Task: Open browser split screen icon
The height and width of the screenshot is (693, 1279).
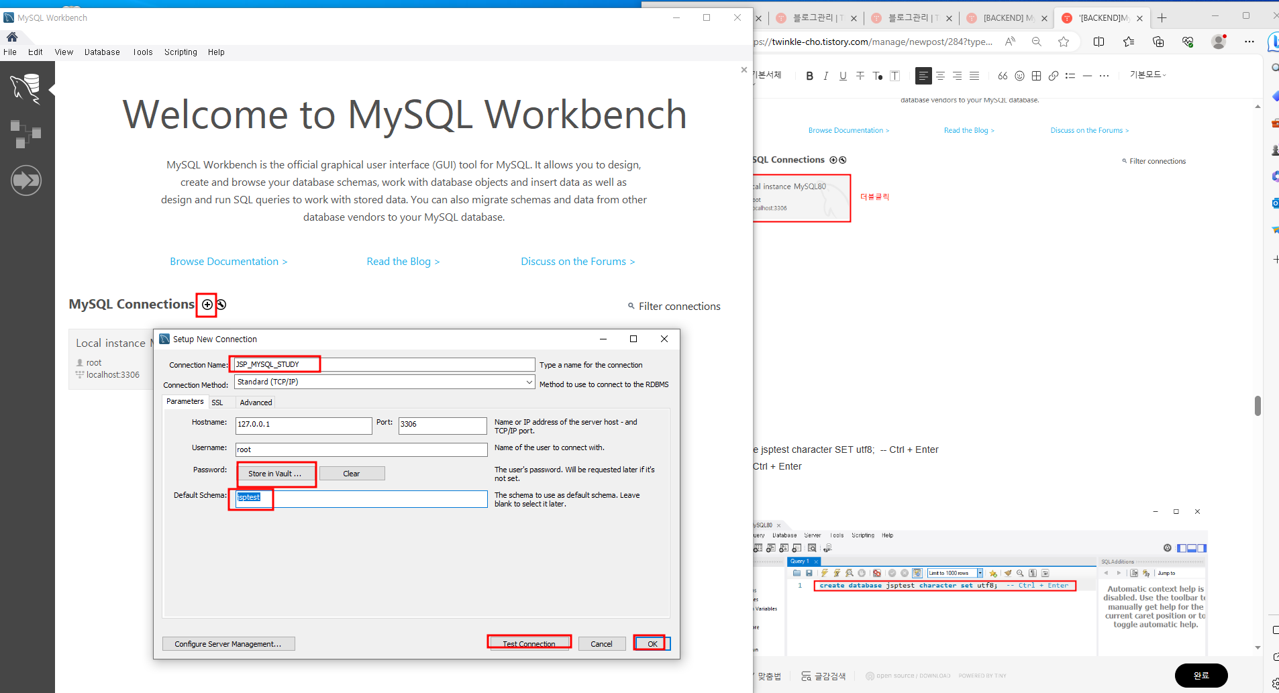Action: 1098,42
